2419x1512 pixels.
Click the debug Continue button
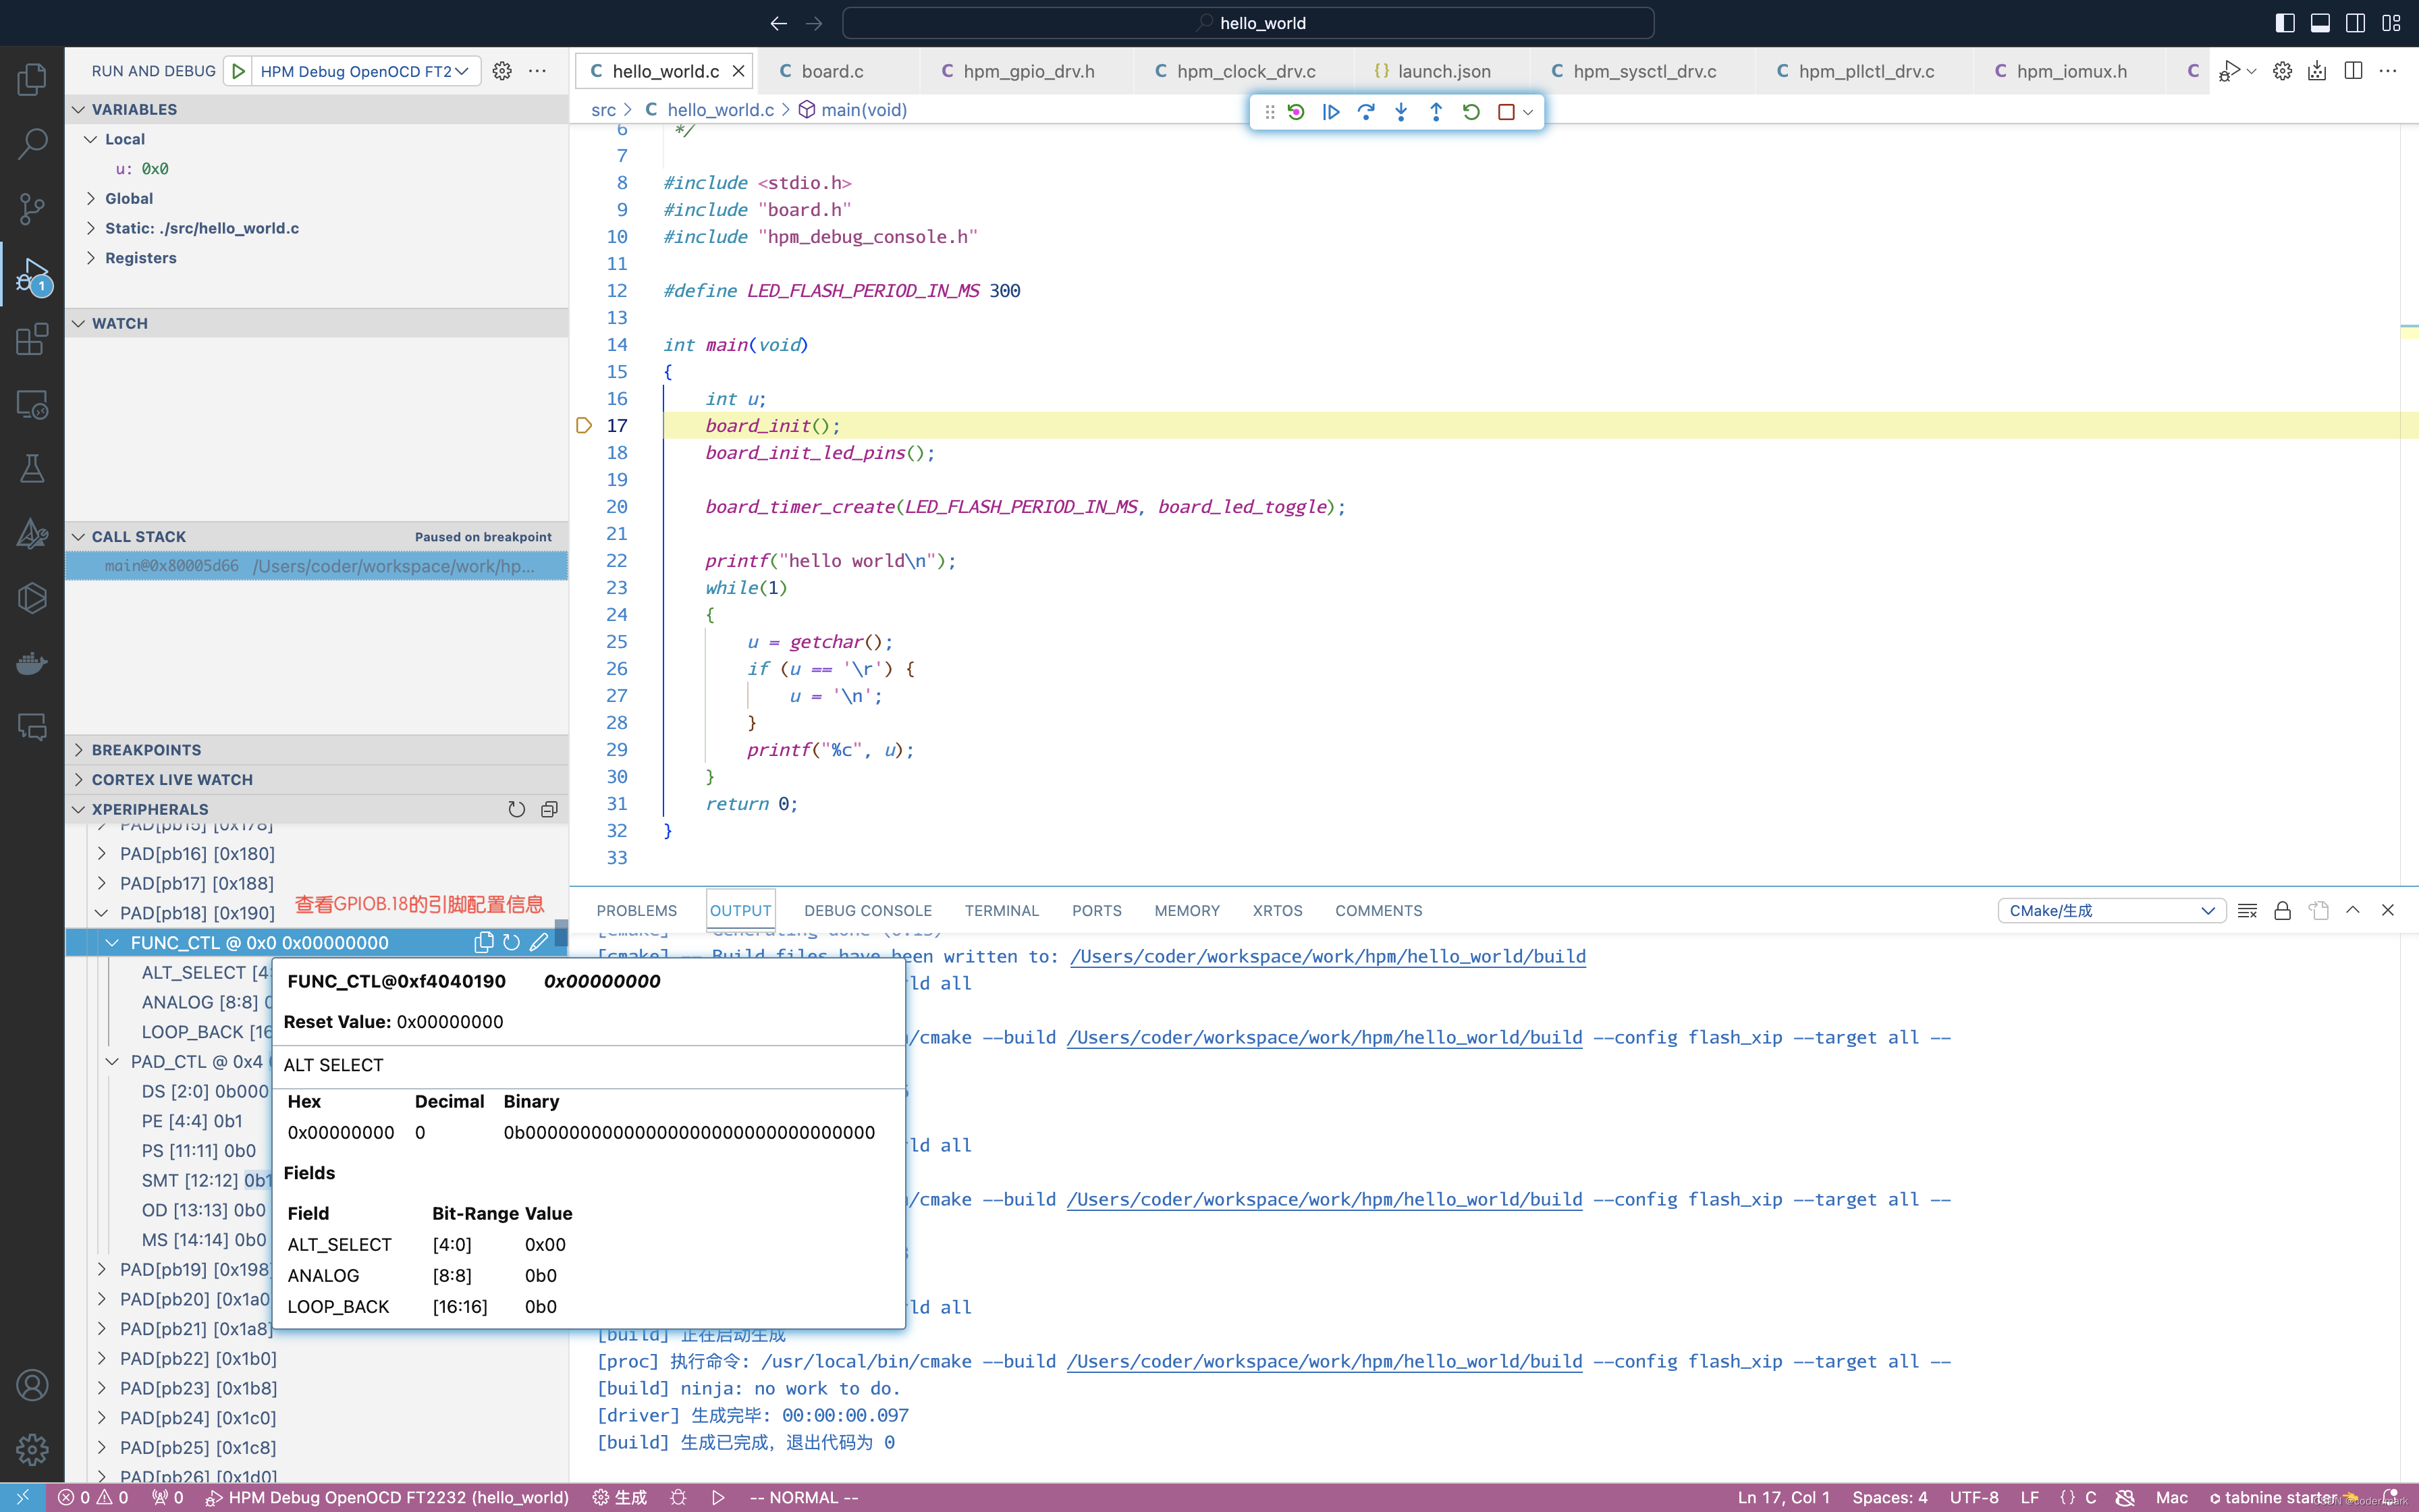pyautogui.click(x=1330, y=112)
